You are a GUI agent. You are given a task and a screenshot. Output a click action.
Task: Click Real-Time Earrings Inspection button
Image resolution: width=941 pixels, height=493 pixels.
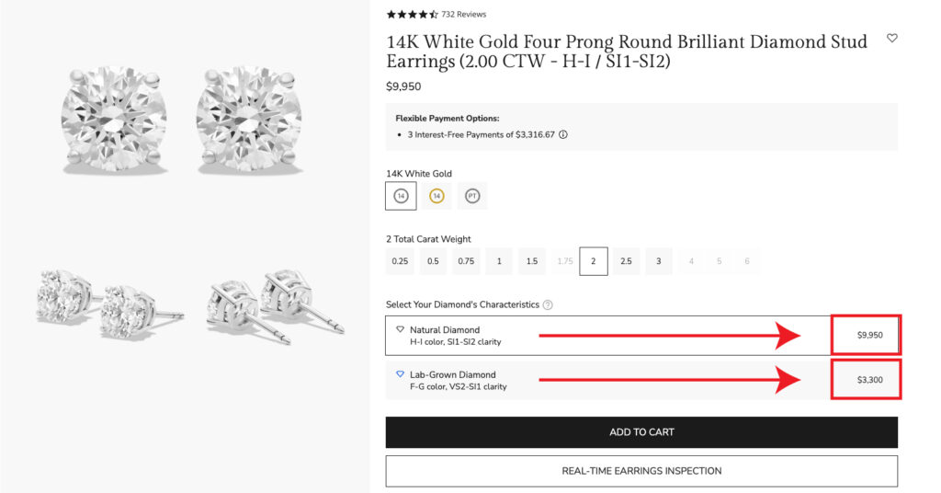pyautogui.click(x=641, y=471)
